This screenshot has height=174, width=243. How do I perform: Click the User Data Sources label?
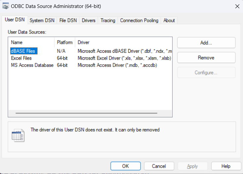(x=27, y=32)
